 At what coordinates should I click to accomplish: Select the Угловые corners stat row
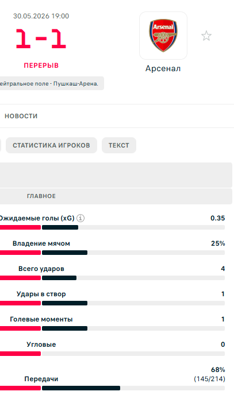click(x=113, y=348)
